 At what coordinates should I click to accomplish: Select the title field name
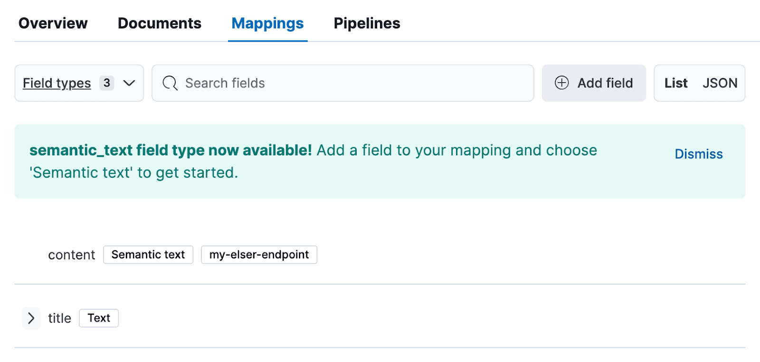[x=59, y=318]
